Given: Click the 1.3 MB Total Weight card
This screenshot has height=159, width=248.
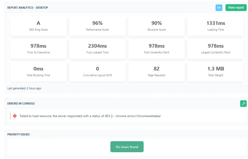Looking at the screenshot, I should pyautogui.click(x=215, y=72).
